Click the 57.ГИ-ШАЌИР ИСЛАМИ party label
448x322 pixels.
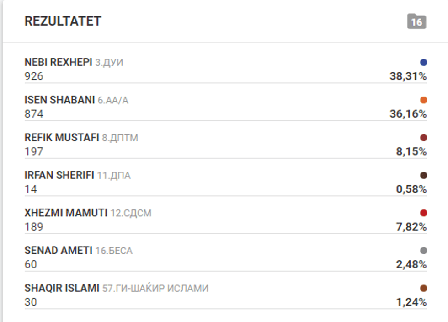click(155, 288)
